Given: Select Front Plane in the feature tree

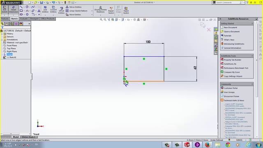Looking at the screenshot, I should point(12,46).
